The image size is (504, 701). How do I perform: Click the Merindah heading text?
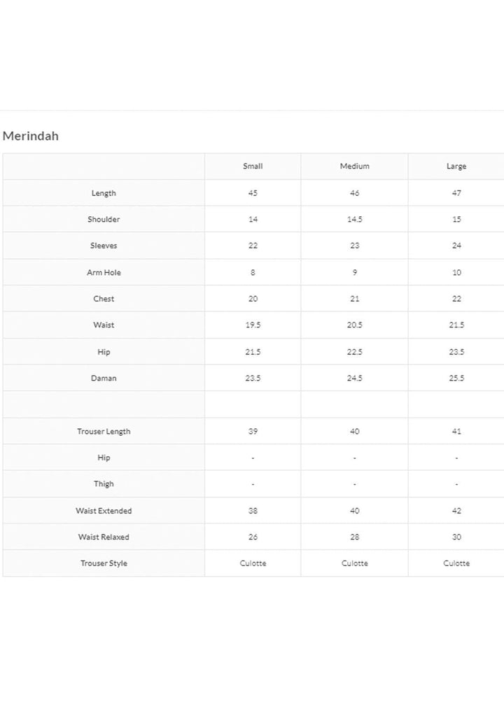coord(31,136)
